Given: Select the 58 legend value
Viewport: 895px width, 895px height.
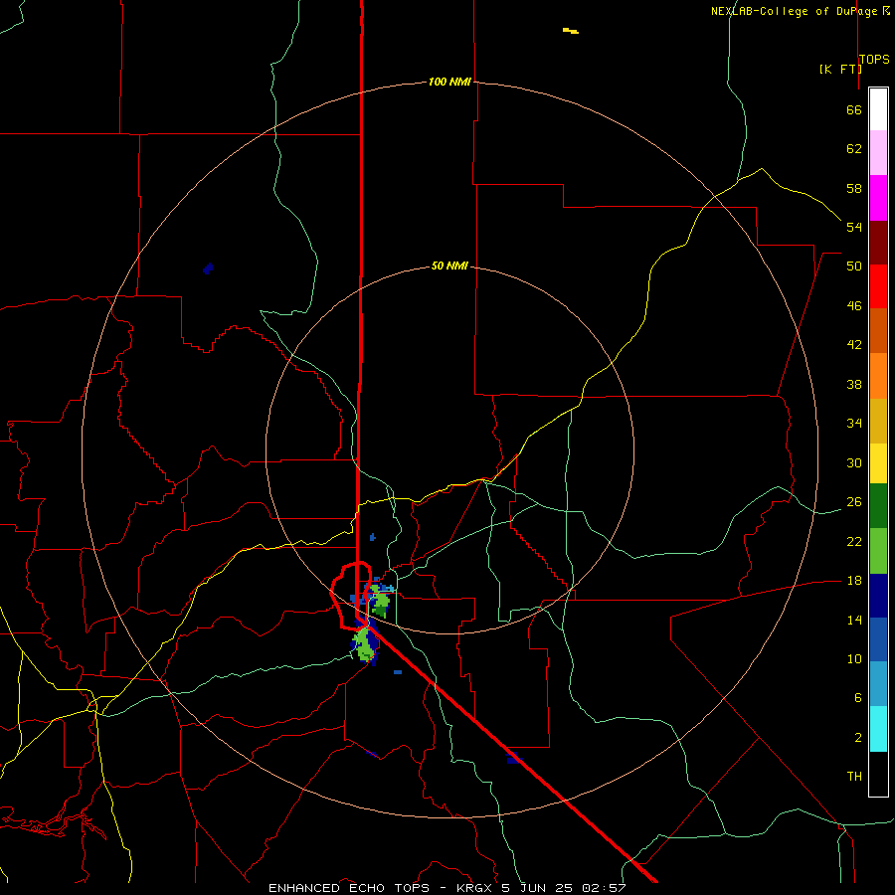Looking at the screenshot, I should click(x=854, y=188).
